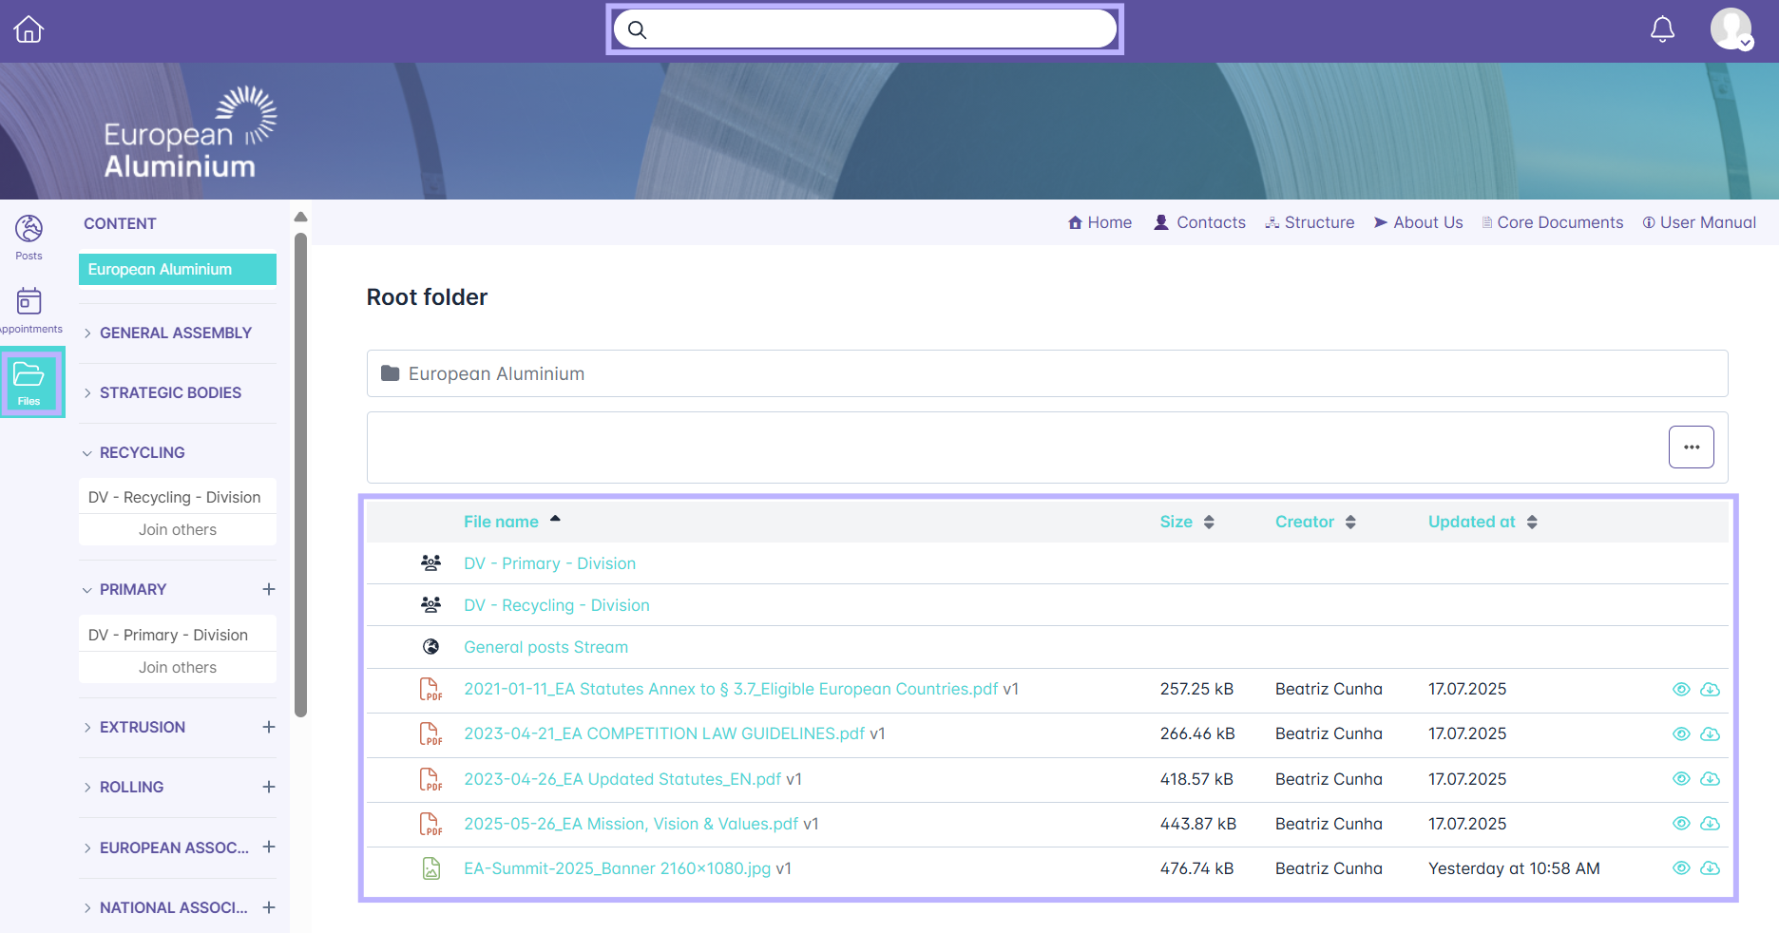The height and width of the screenshot is (933, 1779).
Task: Click Join others under DV - Recycling
Action: pos(178,530)
